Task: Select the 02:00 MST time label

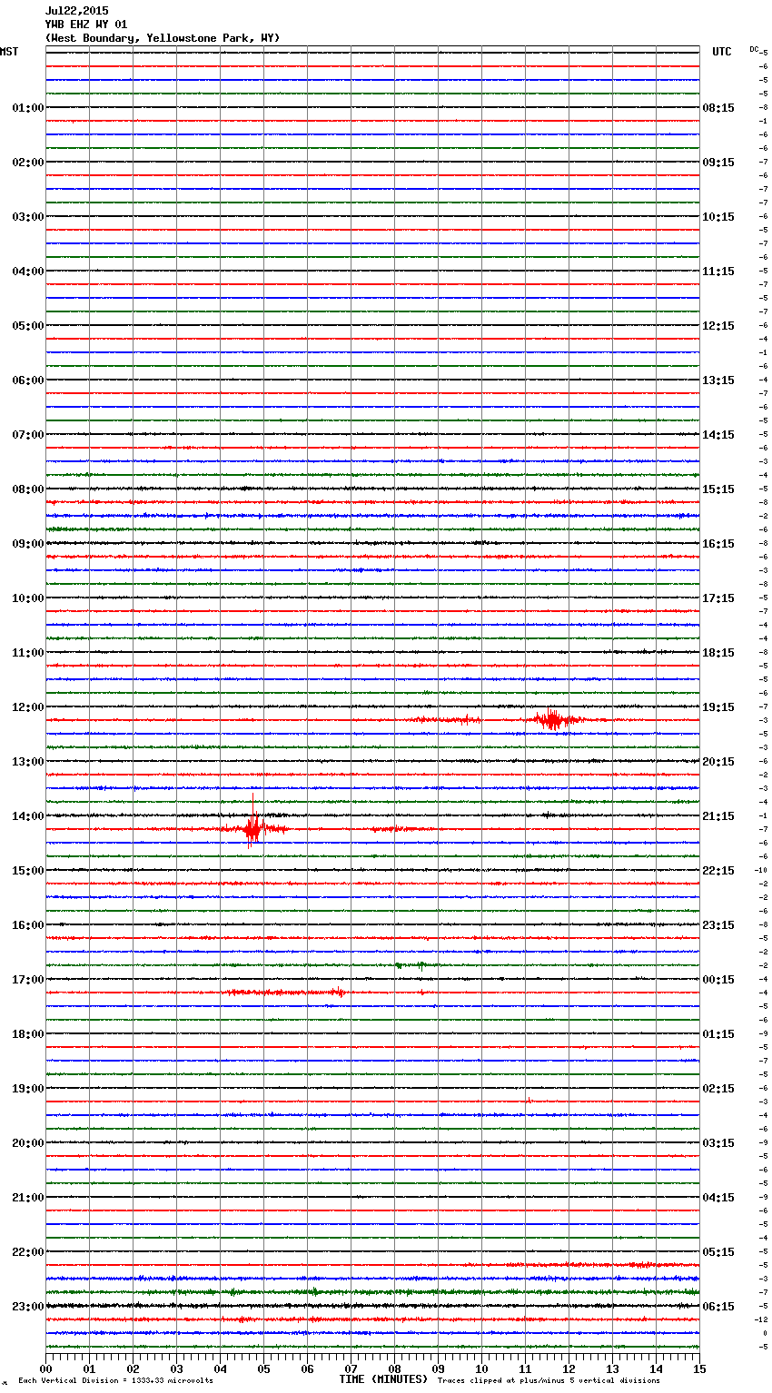Action: (27, 163)
